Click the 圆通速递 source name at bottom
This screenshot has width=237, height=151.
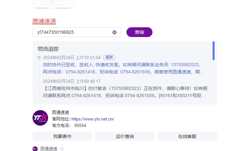coord(49,149)
